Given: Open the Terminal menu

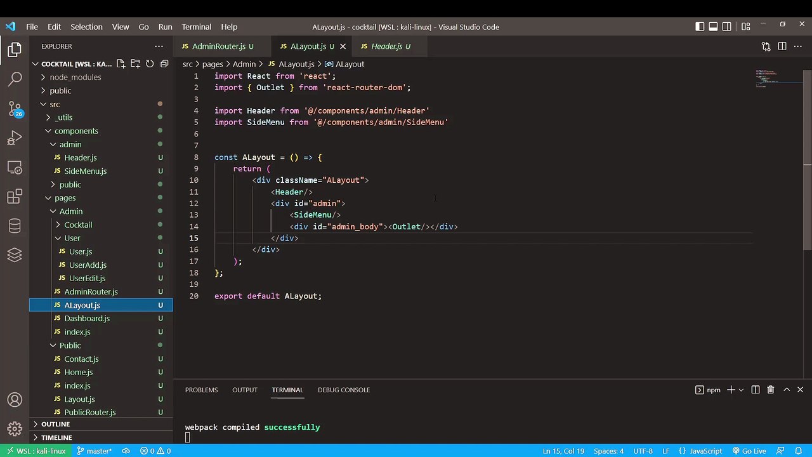Looking at the screenshot, I should click(x=197, y=27).
